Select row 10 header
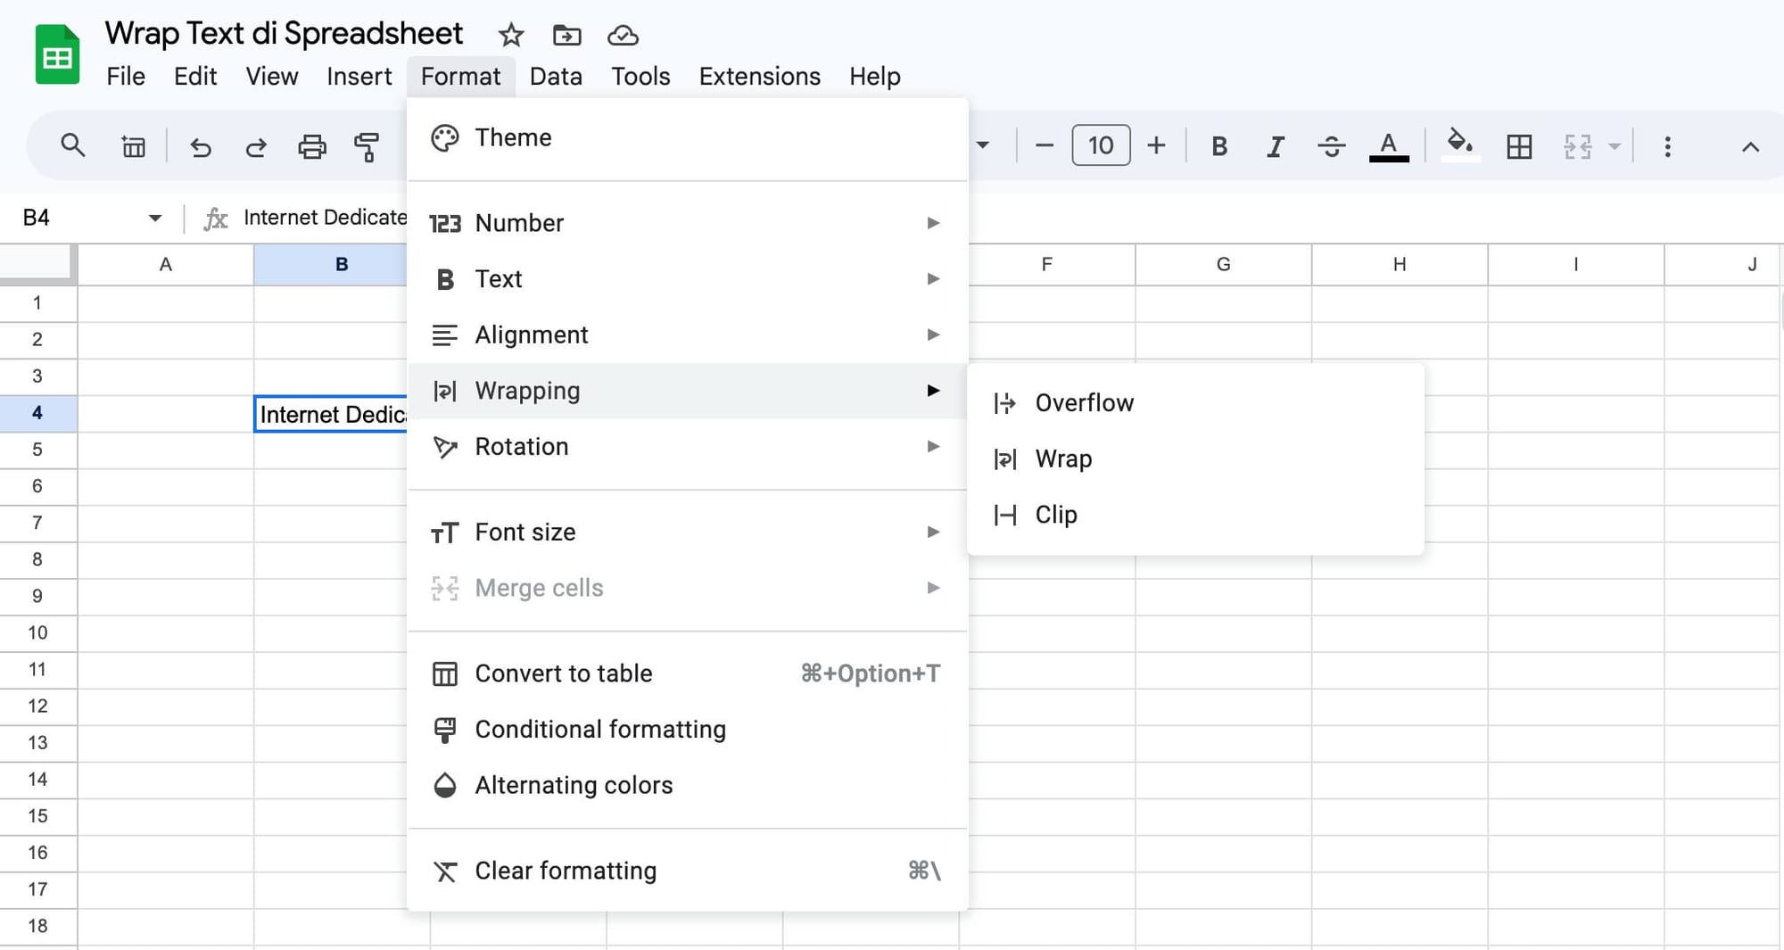The height and width of the screenshot is (950, 1784). pyautogui.click(x=37, y=633)
